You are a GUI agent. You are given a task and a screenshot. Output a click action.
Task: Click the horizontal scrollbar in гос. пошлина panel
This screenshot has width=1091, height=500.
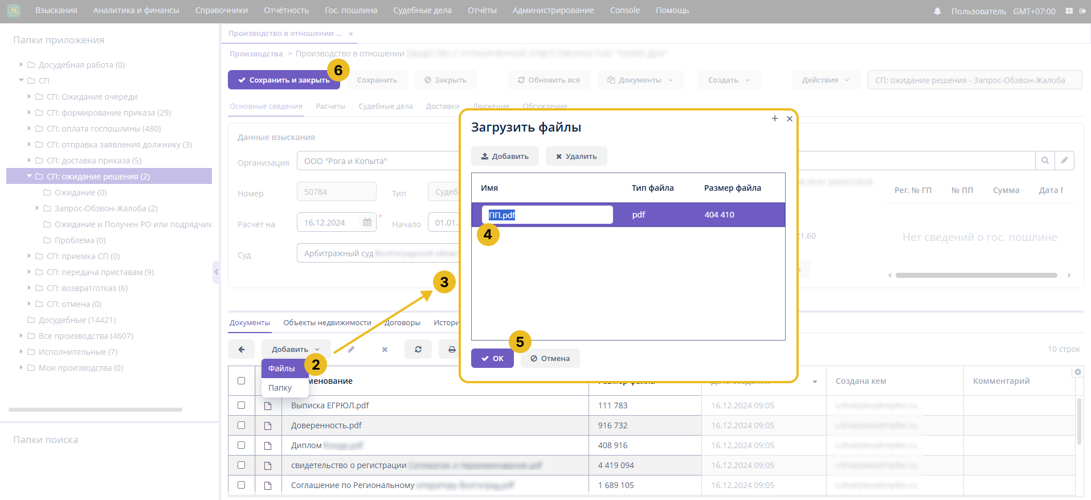[976, 276]
